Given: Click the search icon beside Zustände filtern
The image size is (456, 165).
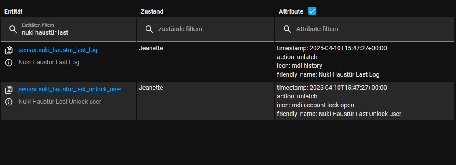Looking at the screenshot, I should (x=149, y=29).
